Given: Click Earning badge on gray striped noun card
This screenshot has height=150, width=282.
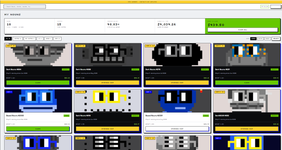Looking at the screenshot, I should (66, 69).
